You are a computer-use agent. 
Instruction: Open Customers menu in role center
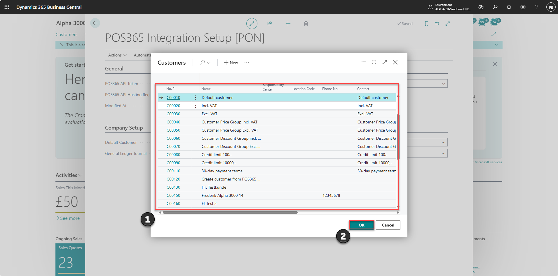point(67,34)
